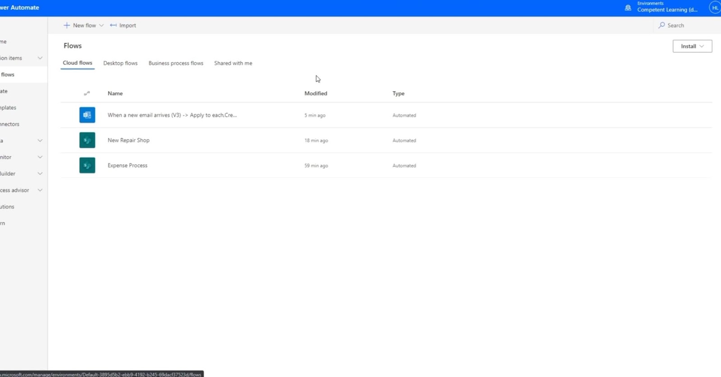Open Create in the sidebar

pos(4,91)
